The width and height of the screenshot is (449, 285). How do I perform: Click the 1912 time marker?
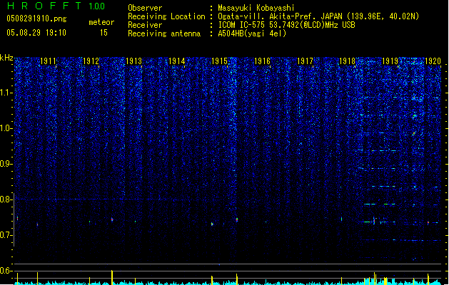pos(91,61)
